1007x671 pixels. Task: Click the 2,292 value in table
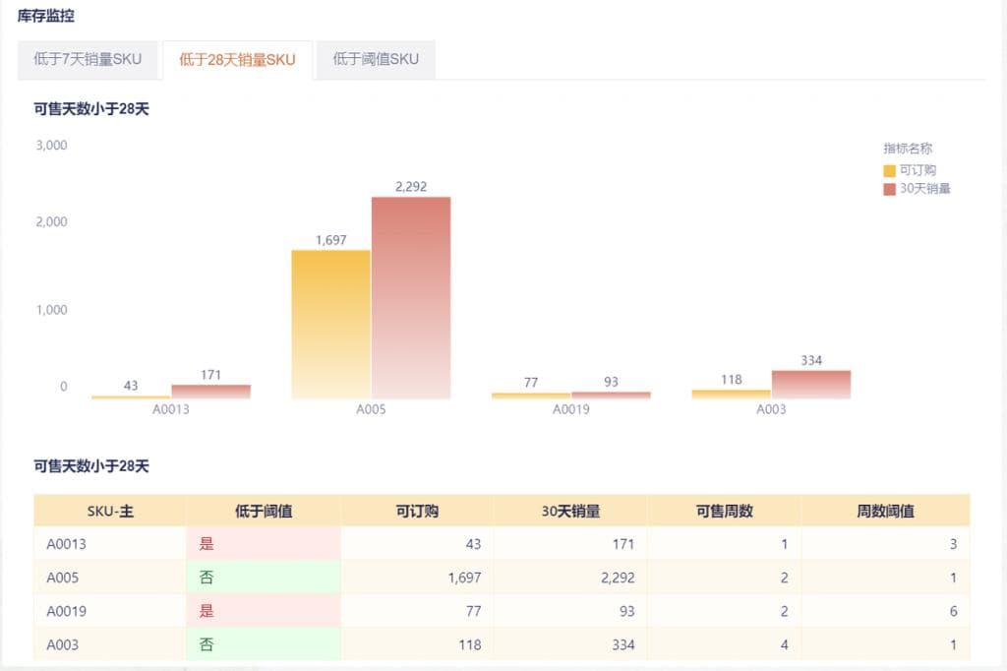[x=618, y=578]
